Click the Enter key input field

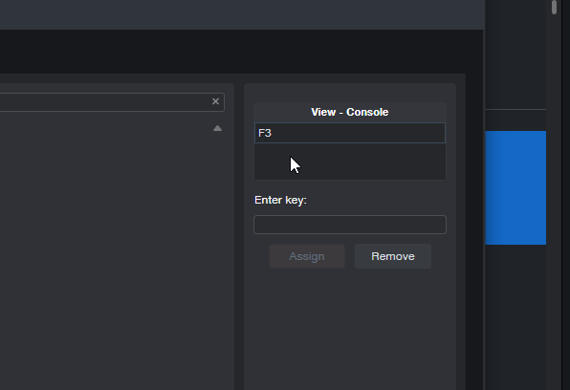[350, 225]
